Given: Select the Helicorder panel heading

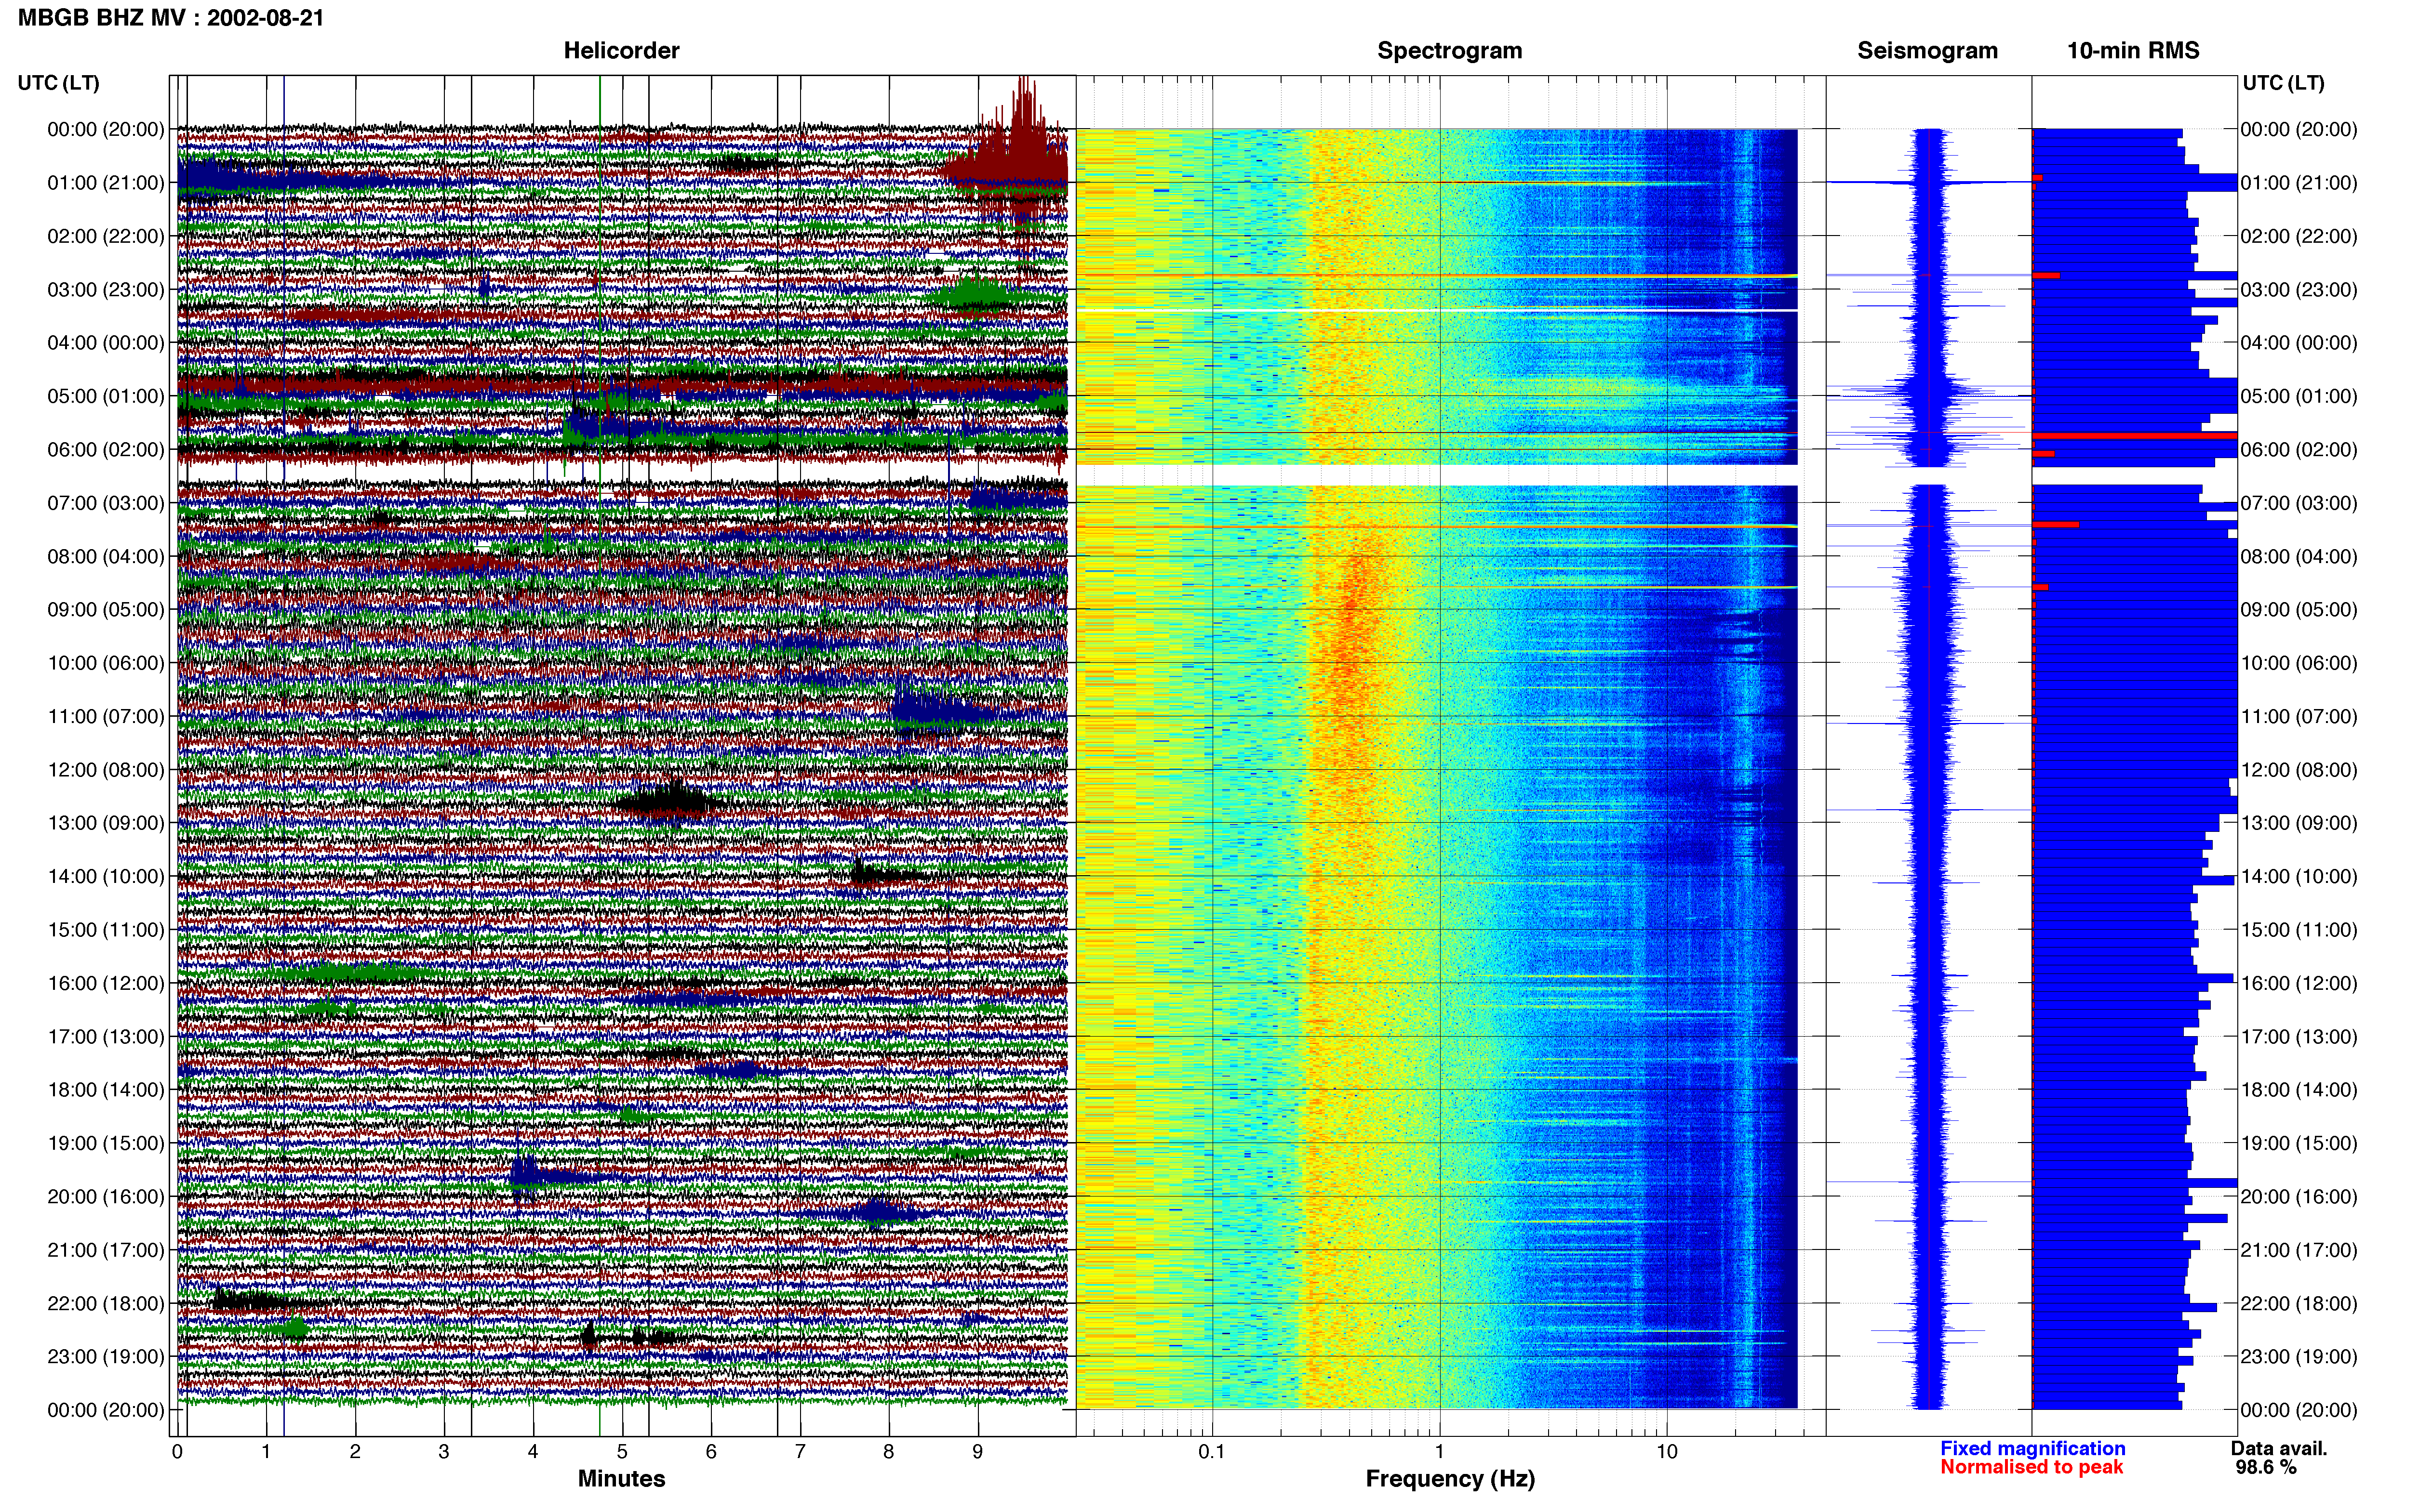Looking at the screenshot, I should click(621, 51).
